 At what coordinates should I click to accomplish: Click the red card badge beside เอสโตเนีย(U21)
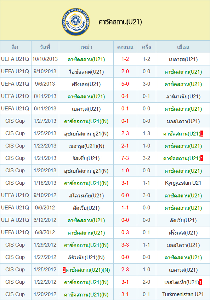point(200,282)
